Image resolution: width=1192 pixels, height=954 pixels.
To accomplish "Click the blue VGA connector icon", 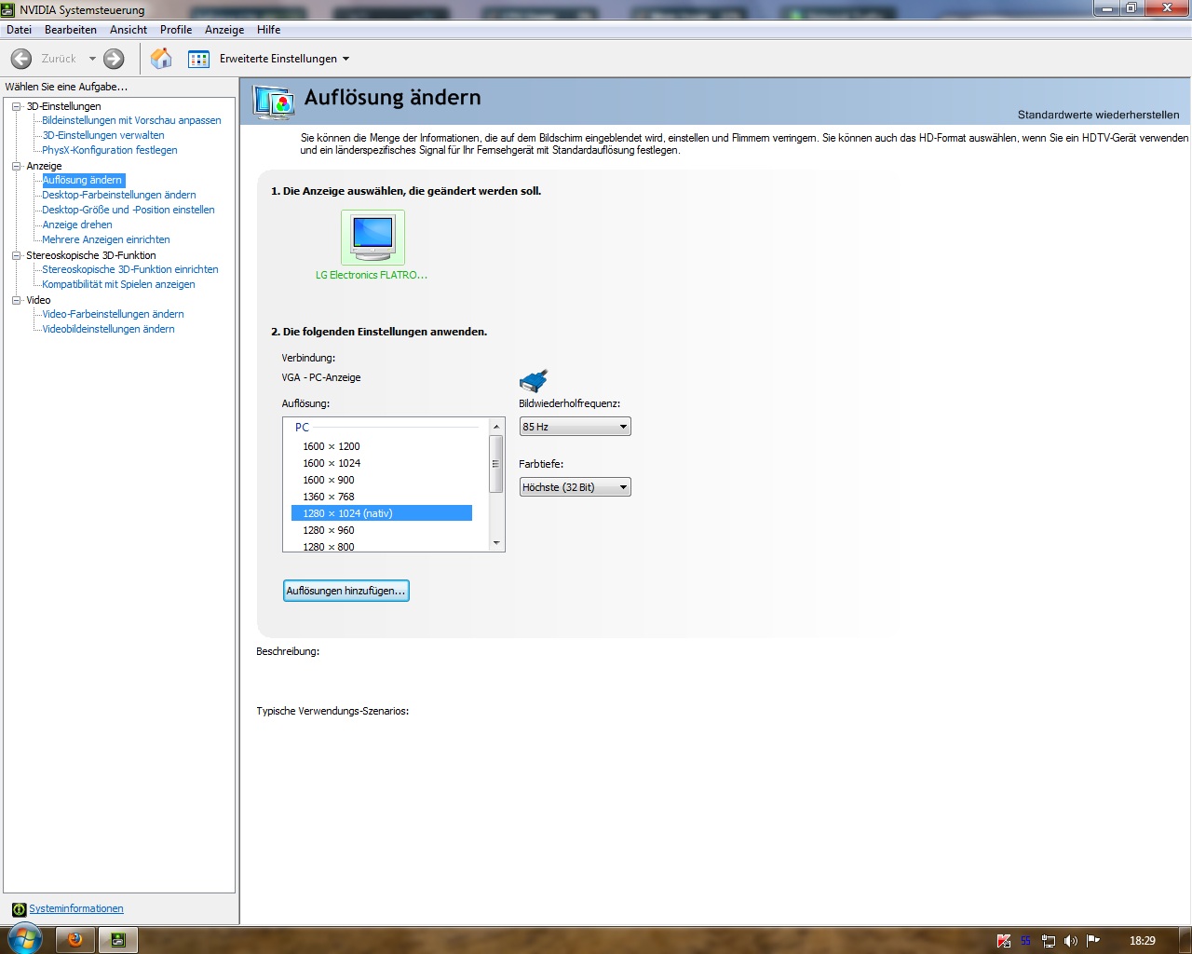I will (x=534, y=380).
